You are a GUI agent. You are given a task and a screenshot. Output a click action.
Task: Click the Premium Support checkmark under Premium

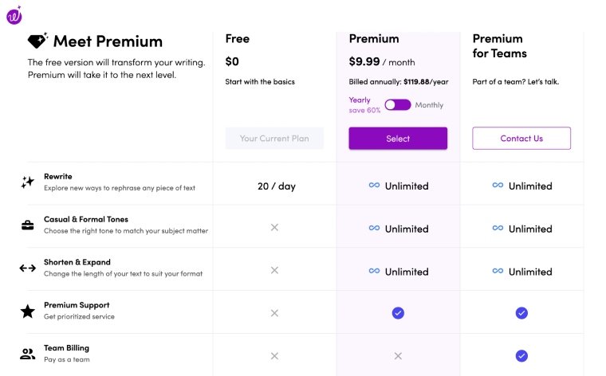[x=398, y=313]
